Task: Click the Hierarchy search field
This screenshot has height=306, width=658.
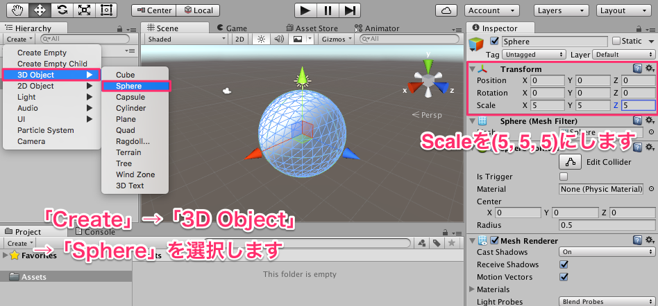Action: (x=85, y=39)
